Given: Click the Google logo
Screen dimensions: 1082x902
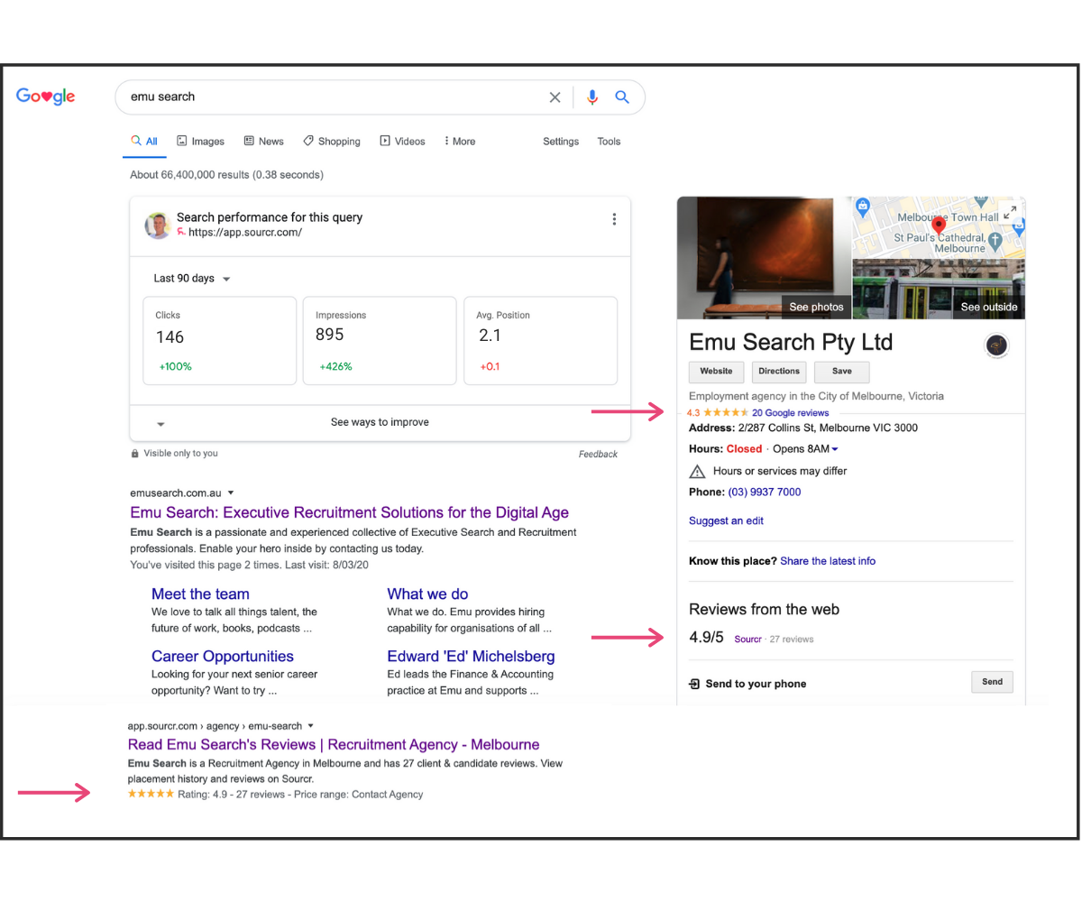Looking at the screenshot, I should 46,97.
